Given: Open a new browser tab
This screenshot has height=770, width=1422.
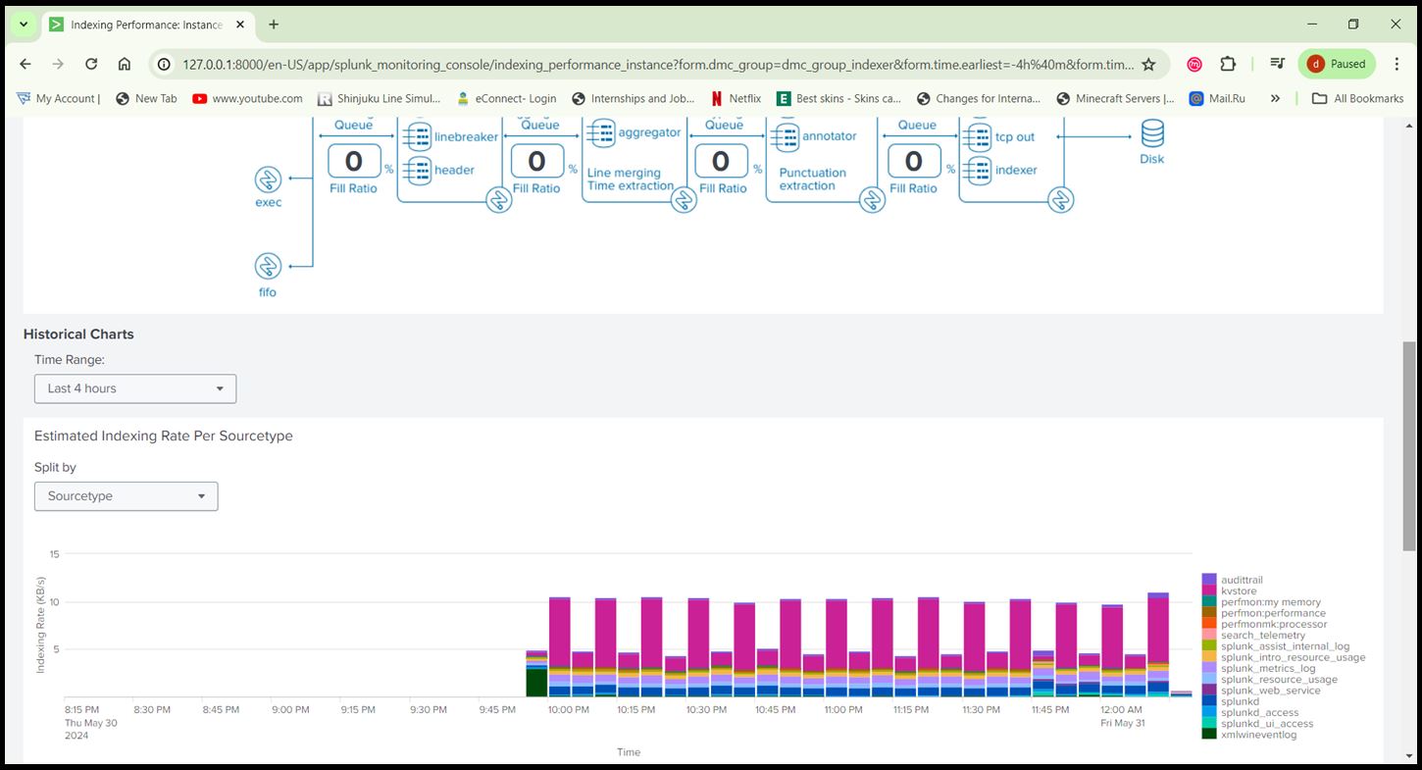Looking at the screenshot, I should (274, 25).
